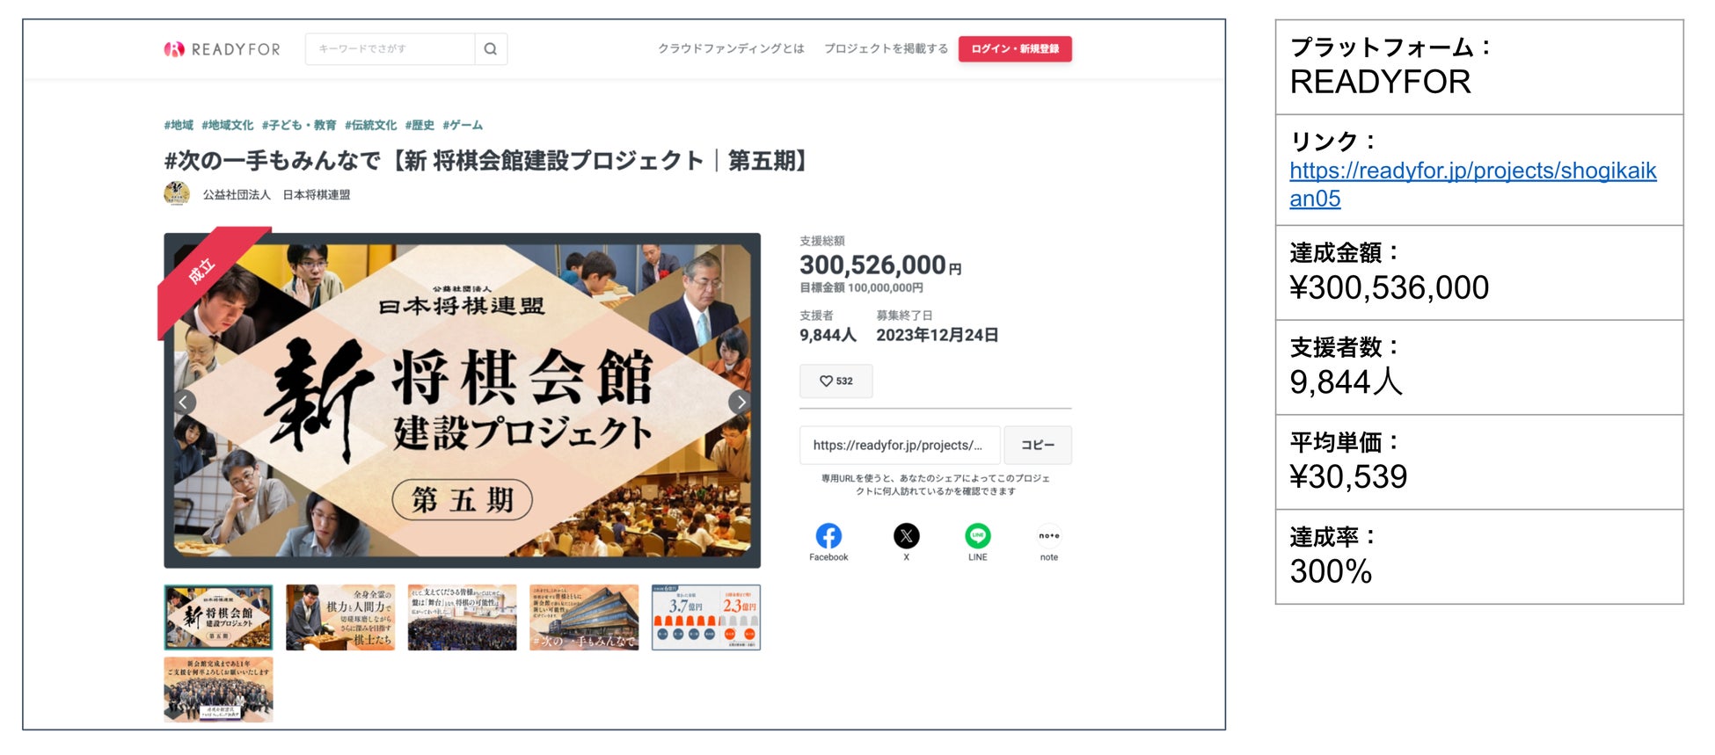Image resolution: width=1715 pixels, height=755 pixels.
Task: Show next slide with right arrow
Action: 741,403
